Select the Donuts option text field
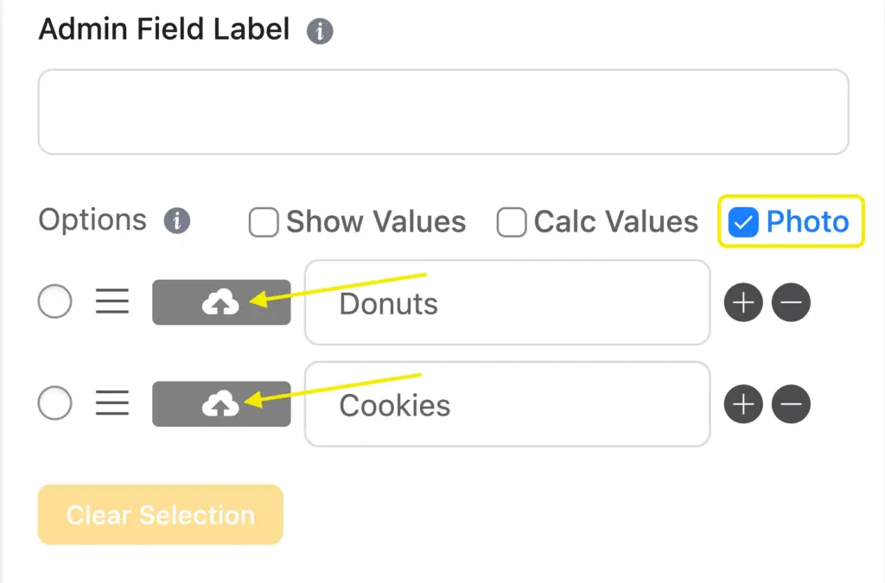885x583 pixels. [x=506, y=302]
